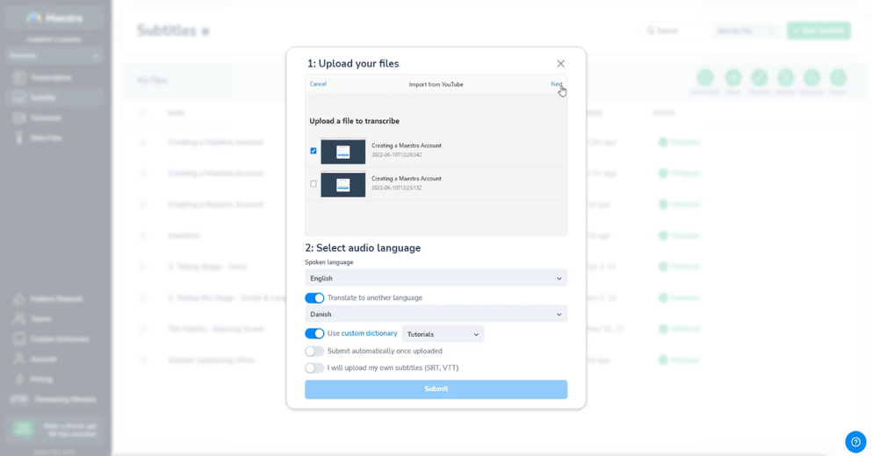The height and width of the screenshot is (456, 872).
Task: Open the help circle icon
Action: pos(855,442)
